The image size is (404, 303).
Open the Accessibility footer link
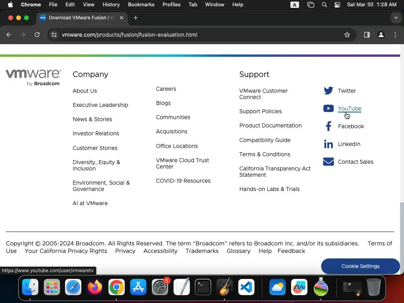(x=160, y=251)
